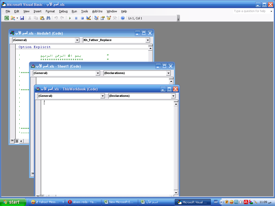Close the Module1 code window
Screen dimensions: 275x206
(x=150, y=33)
